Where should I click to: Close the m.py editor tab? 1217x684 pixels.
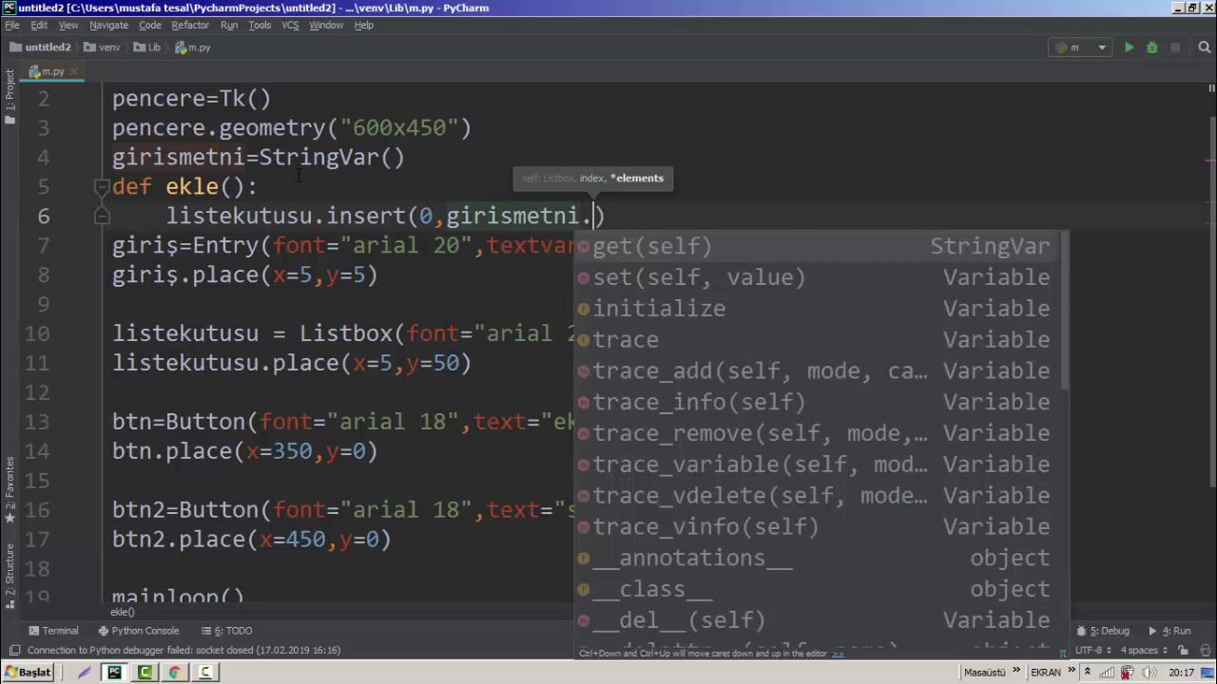click(x=74, y=71)
